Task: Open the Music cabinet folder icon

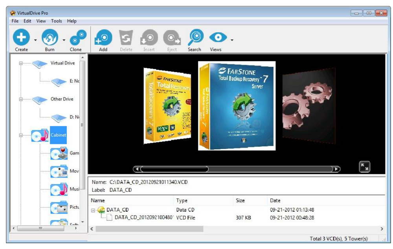Action: (x=59, y=190)
